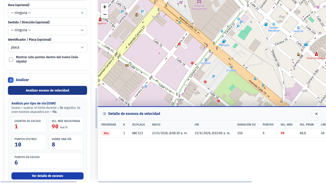Click the ABC123 plate cell
326x183 pixels.
(138, 133)
